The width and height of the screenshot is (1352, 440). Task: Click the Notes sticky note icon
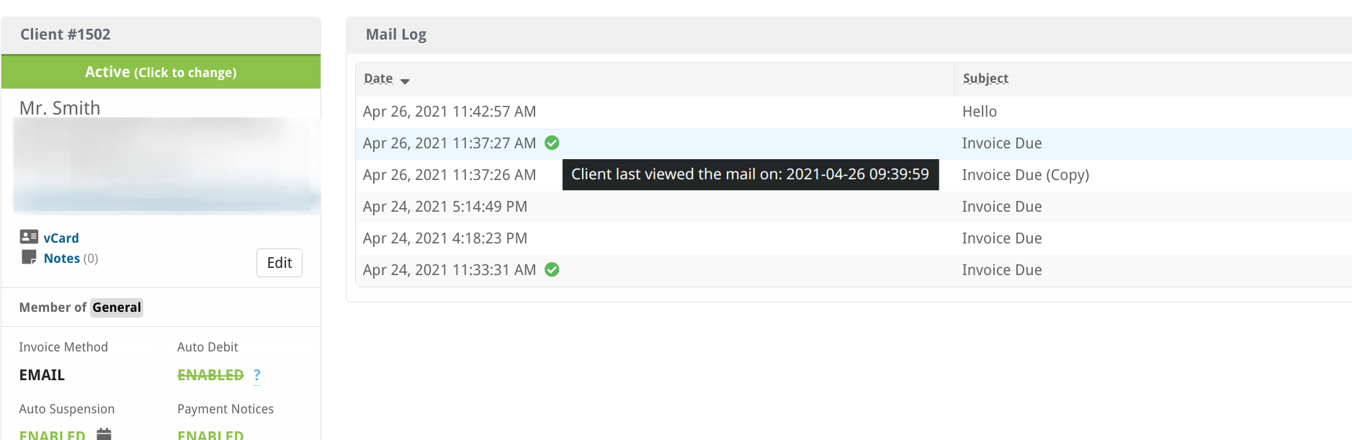(x=29, y=257)
